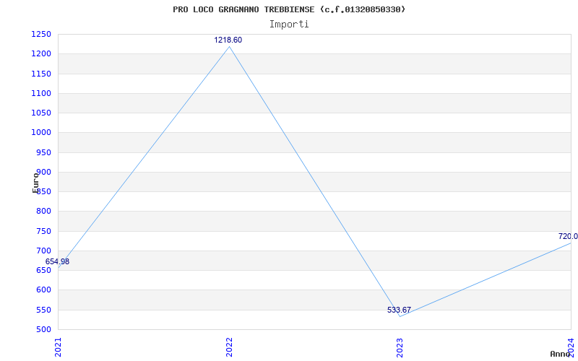Click the 1200 y-axis tick
578x361 pixels.
click(x=41, y=53)
